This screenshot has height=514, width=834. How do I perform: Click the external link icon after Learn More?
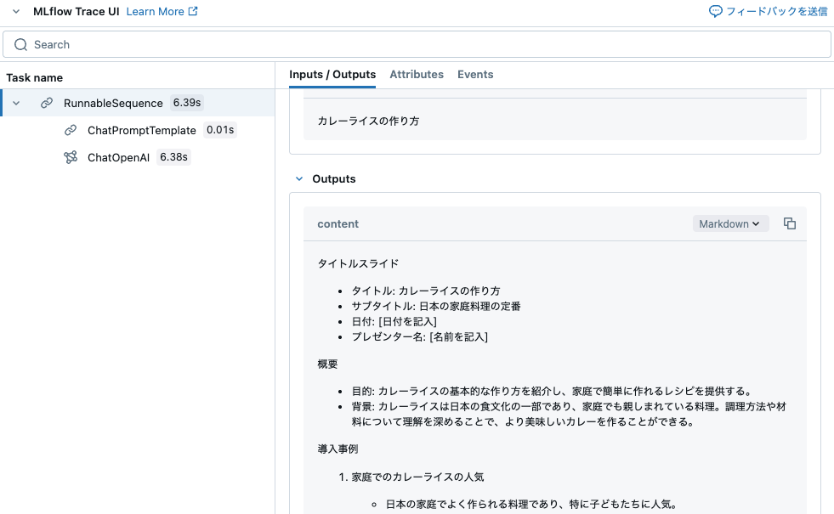tap(193, 11)
